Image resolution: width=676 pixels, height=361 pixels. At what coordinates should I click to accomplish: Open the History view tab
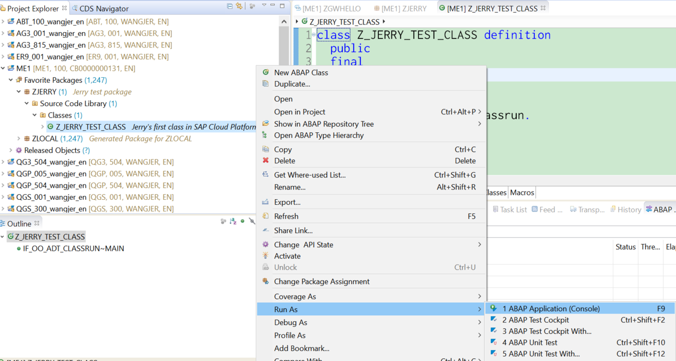(625, 210)
